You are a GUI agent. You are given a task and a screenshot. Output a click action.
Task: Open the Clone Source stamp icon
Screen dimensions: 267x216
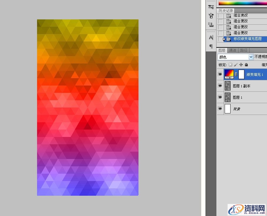tap(211, 24)
